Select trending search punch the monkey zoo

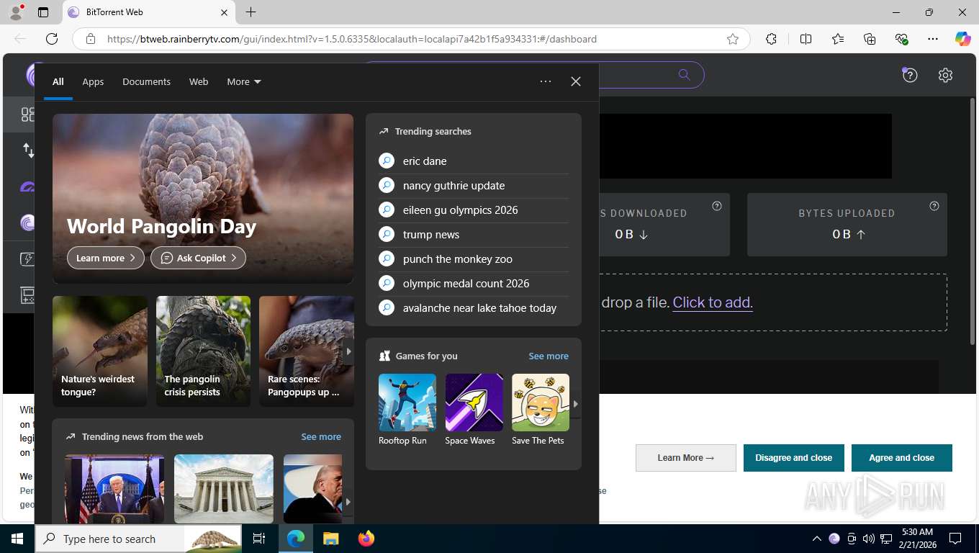(474, 259)
